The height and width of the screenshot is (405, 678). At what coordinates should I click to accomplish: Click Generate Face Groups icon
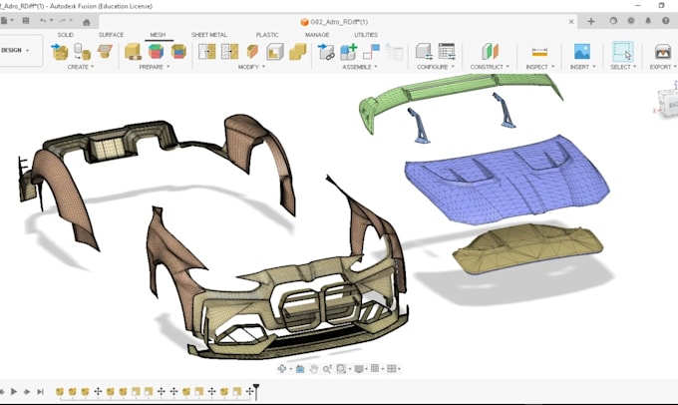pyautogui.click(x=156, y=51)
